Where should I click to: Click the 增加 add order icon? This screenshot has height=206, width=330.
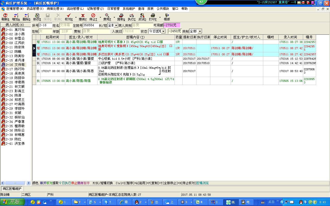(x=16, y=15)
